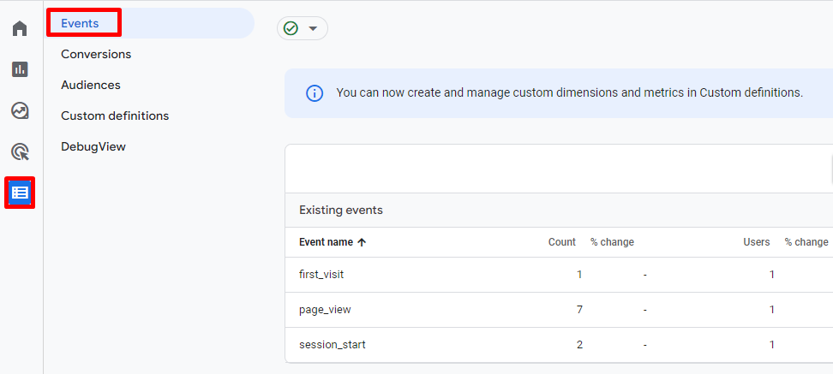Select the Configure list icon
The image size is (833, 374).
pyautogui.click(x=20, y=193)
